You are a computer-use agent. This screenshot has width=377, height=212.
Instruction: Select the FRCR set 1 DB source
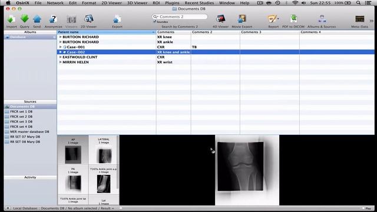point(30,111)
